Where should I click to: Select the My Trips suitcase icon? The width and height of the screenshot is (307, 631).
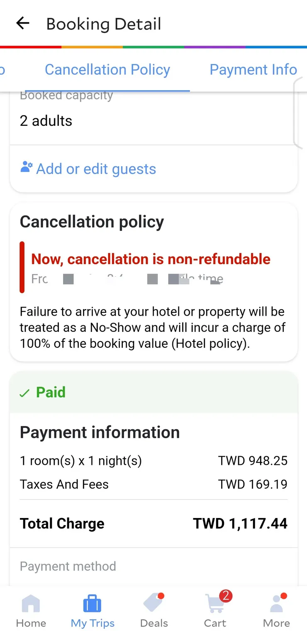[x=92, y=604]
